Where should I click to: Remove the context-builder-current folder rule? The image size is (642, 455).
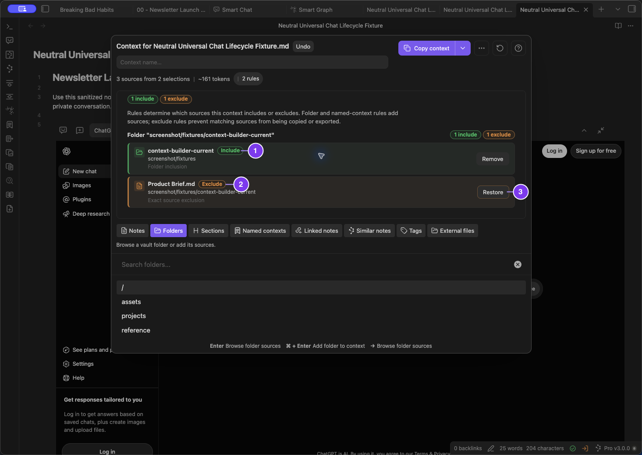coord(493,159)
